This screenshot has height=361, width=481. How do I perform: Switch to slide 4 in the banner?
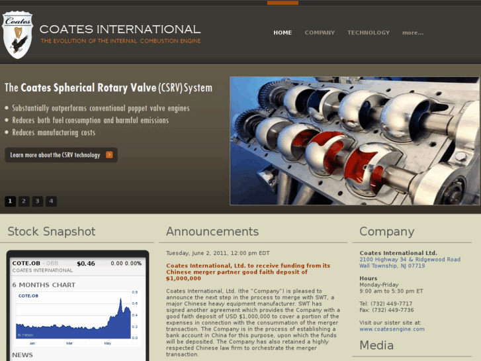(x=51, y=201)
